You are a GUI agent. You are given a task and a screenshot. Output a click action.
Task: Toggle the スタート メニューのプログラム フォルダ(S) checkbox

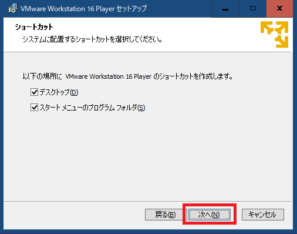click(x=34, y=108)
